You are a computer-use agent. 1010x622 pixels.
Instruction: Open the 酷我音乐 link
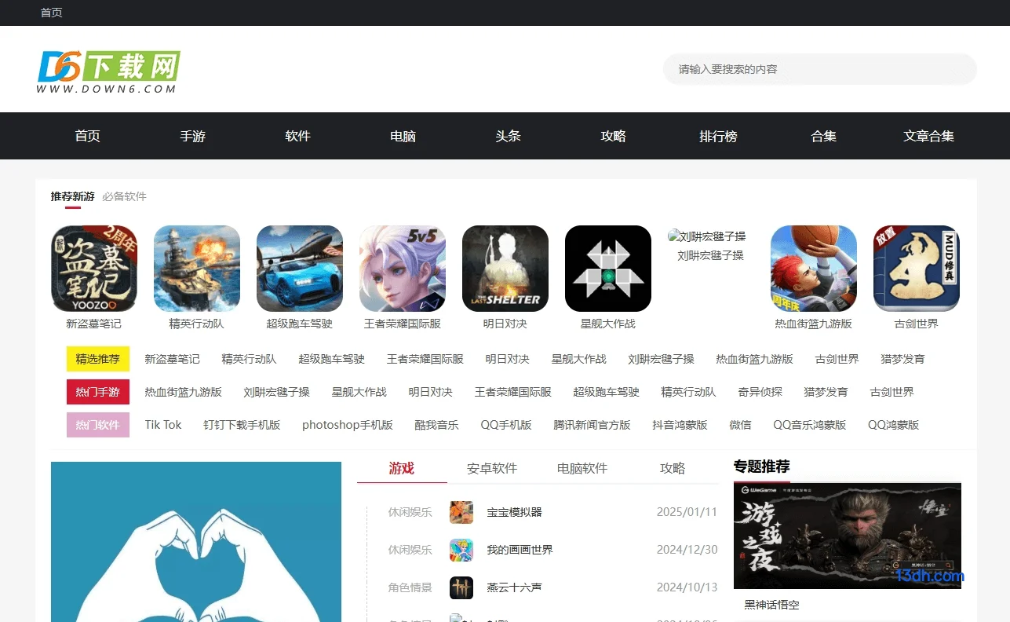[437, 425]
